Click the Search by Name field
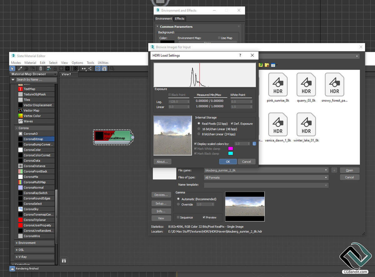Image resolution: width=375 pixels, height=277 pixels. (37, 80)
